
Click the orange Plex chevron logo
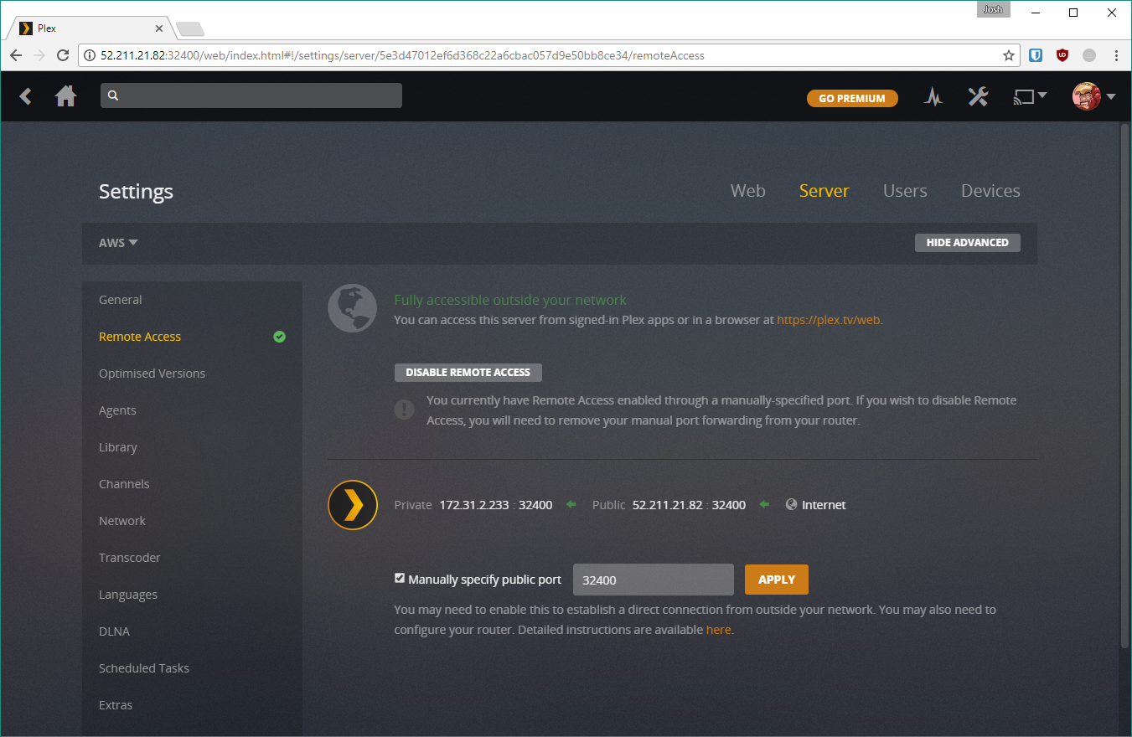point(353,505)
